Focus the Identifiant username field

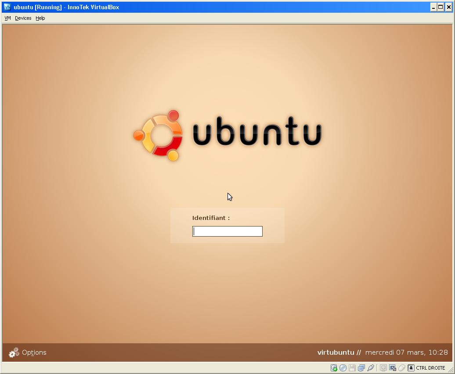tap(227, 231)
